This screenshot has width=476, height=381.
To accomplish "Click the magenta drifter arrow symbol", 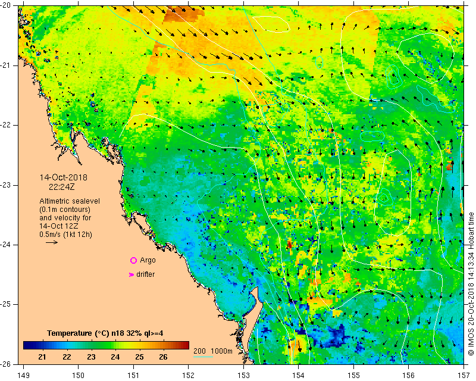I will 131,274.
